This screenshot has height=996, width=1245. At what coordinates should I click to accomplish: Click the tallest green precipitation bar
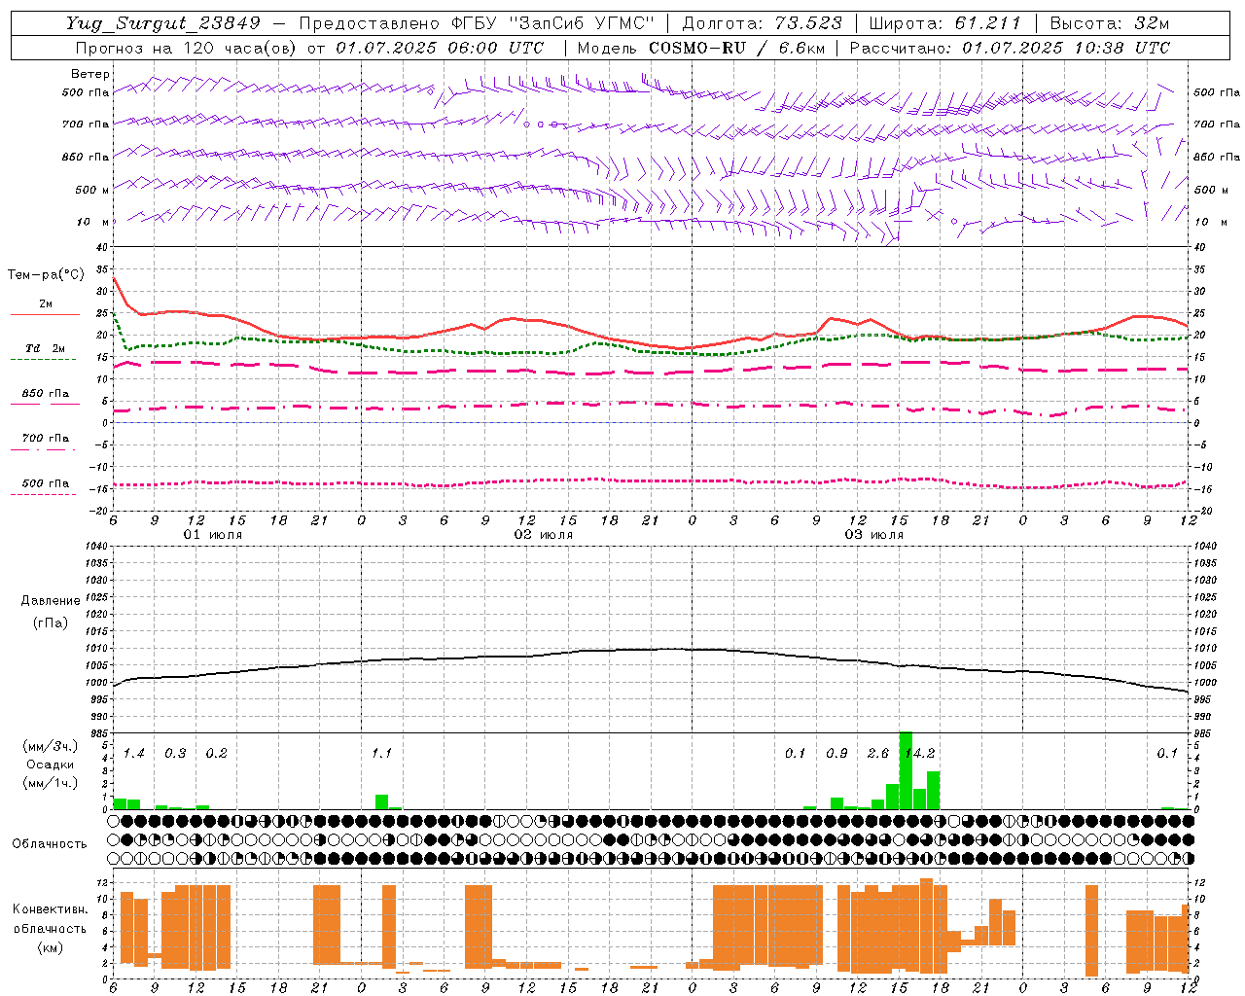click(906, 770)
